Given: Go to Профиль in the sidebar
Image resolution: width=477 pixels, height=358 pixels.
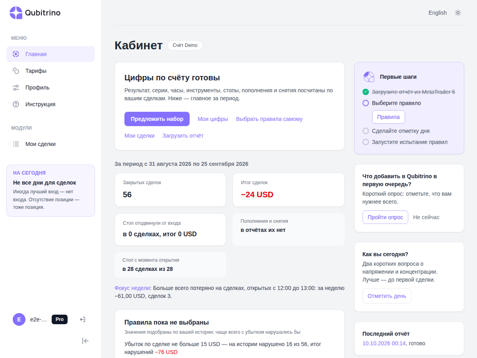Looking at the screenshot, I should point(50,88).
